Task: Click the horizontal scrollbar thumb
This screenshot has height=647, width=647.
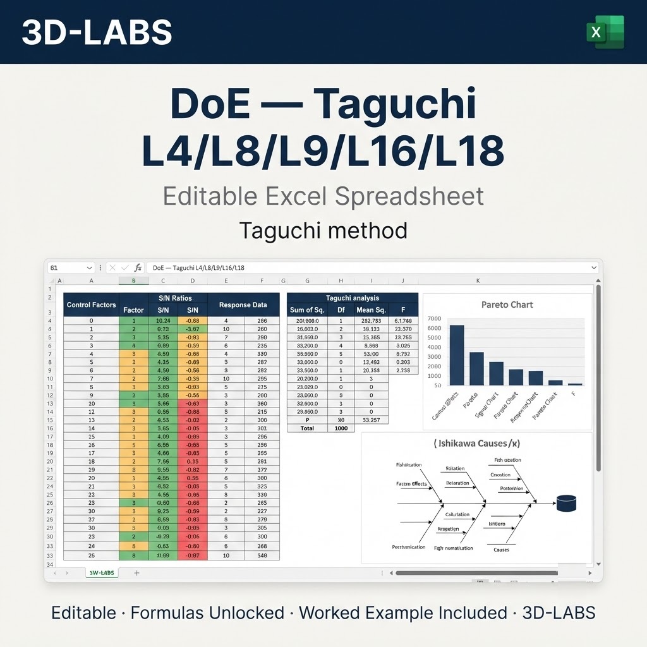Action: 476,573
